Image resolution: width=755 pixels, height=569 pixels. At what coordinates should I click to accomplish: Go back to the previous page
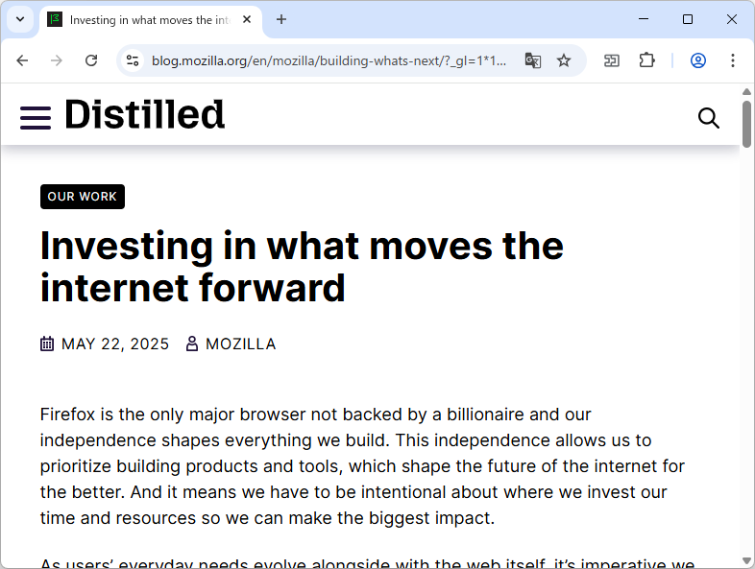(x=22, y=60)
